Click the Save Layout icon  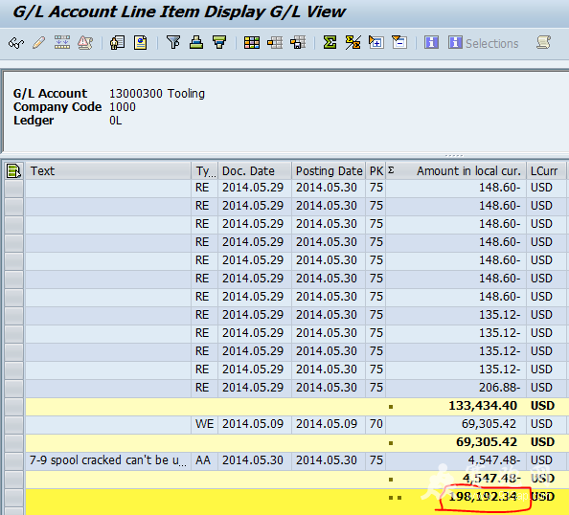298,42
